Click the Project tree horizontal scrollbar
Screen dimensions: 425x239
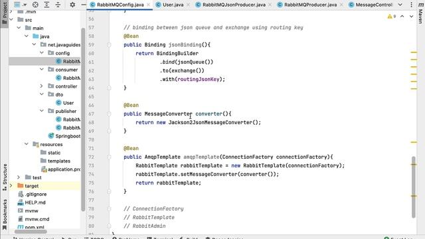click(31, 232)
